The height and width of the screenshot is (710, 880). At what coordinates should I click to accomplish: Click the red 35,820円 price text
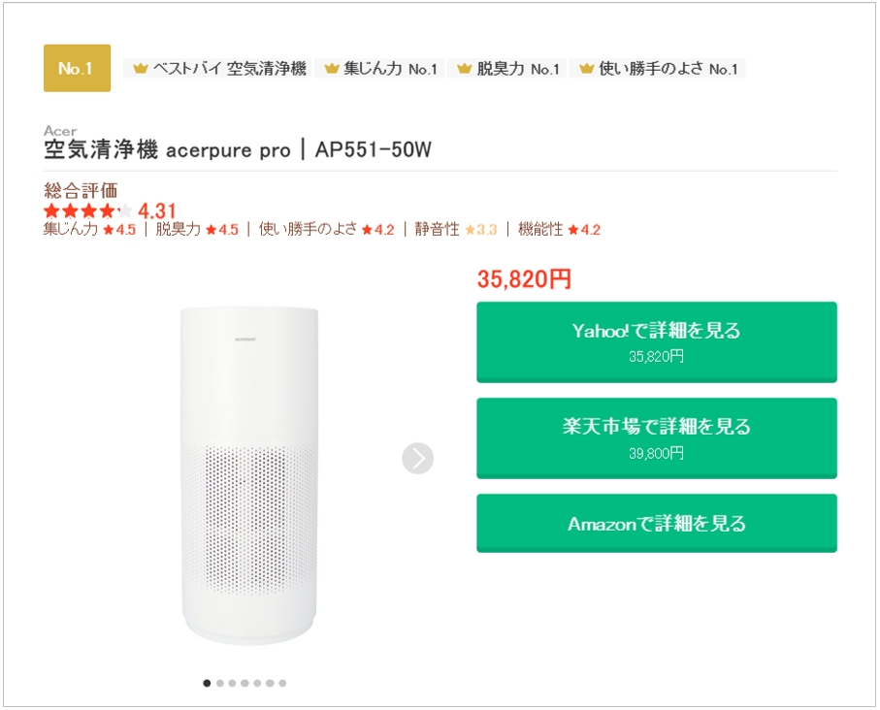[x=524, y=279]
